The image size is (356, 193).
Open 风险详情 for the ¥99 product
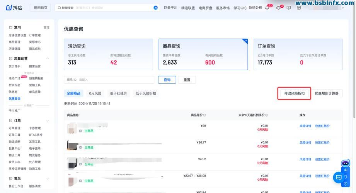point(305,126)
